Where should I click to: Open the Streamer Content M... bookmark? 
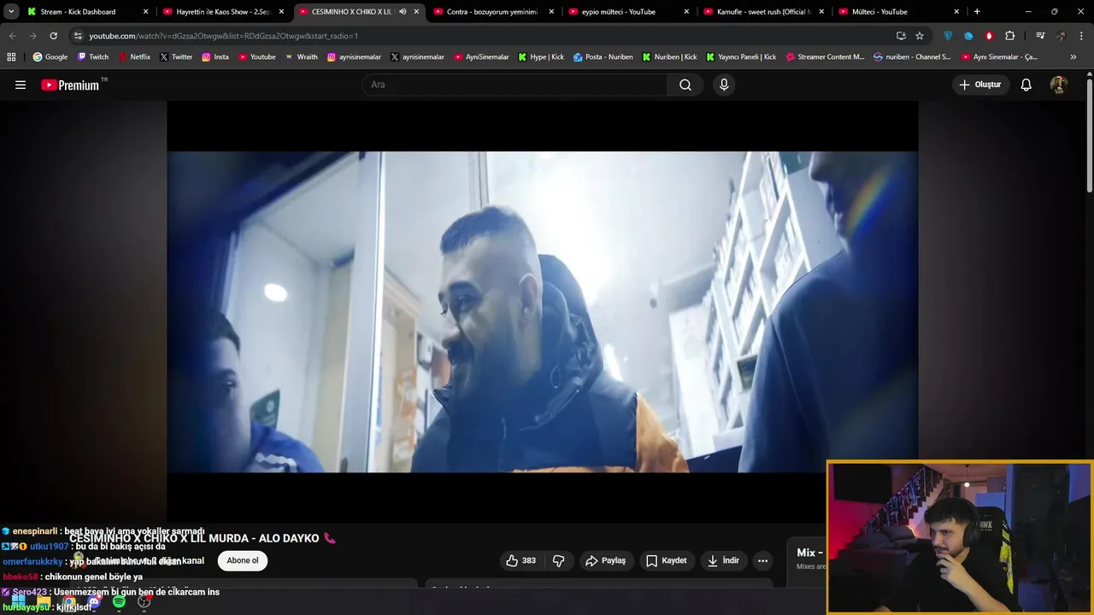tap(825, 57)
